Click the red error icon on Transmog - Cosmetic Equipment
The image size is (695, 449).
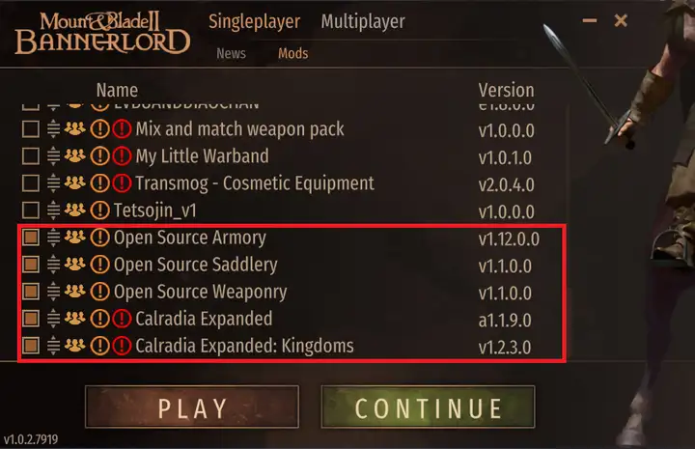[122, 183]
